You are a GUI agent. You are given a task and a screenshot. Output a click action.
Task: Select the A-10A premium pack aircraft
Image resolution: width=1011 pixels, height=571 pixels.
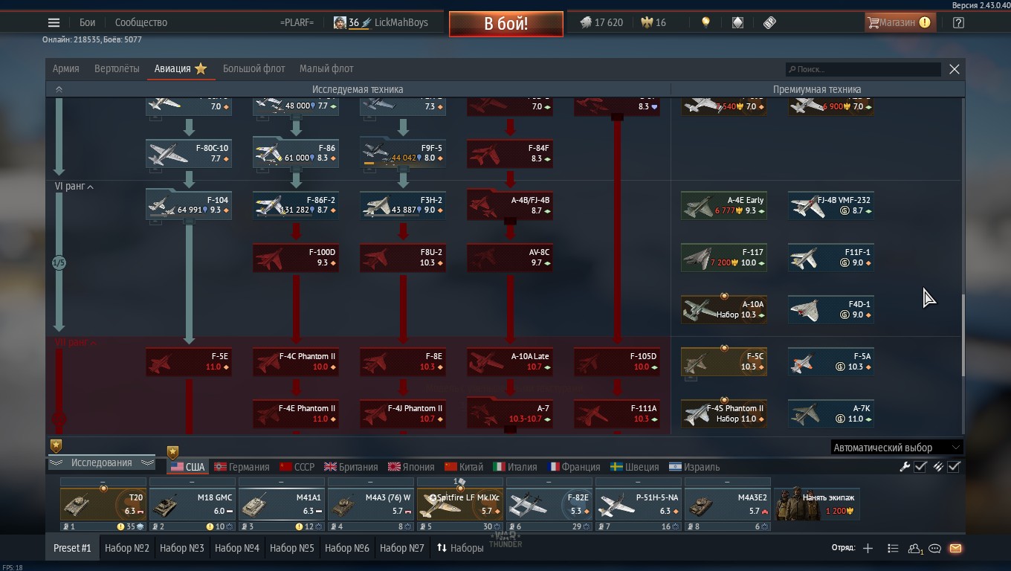tap(724, 309)
